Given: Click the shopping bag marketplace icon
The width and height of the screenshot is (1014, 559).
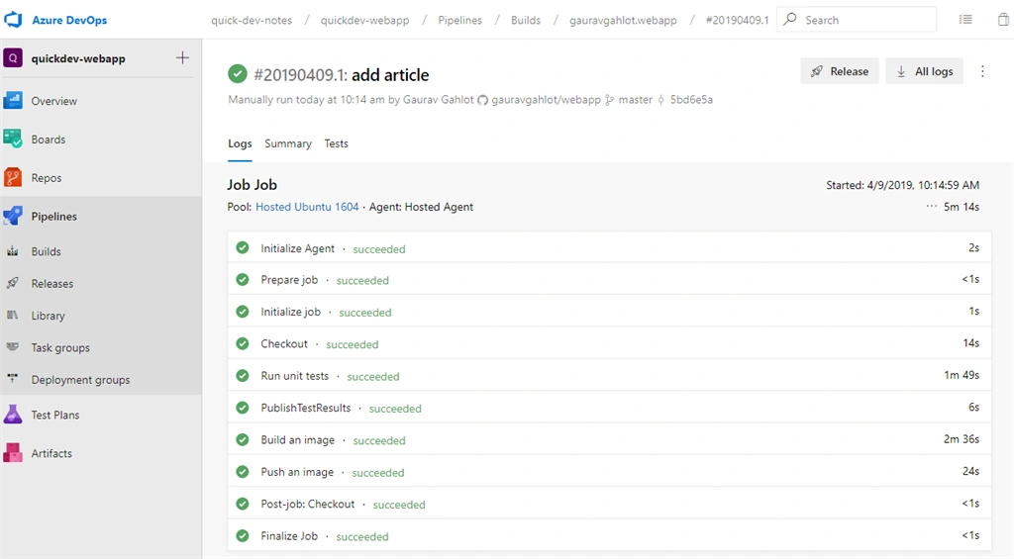Looking at the screenshot, I should tap(1003, 20).
